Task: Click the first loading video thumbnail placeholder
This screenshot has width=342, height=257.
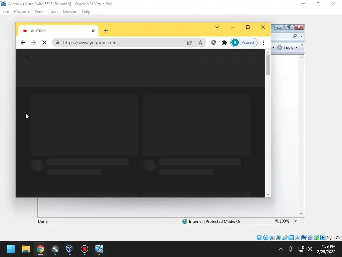Action: tap(84, 125)
